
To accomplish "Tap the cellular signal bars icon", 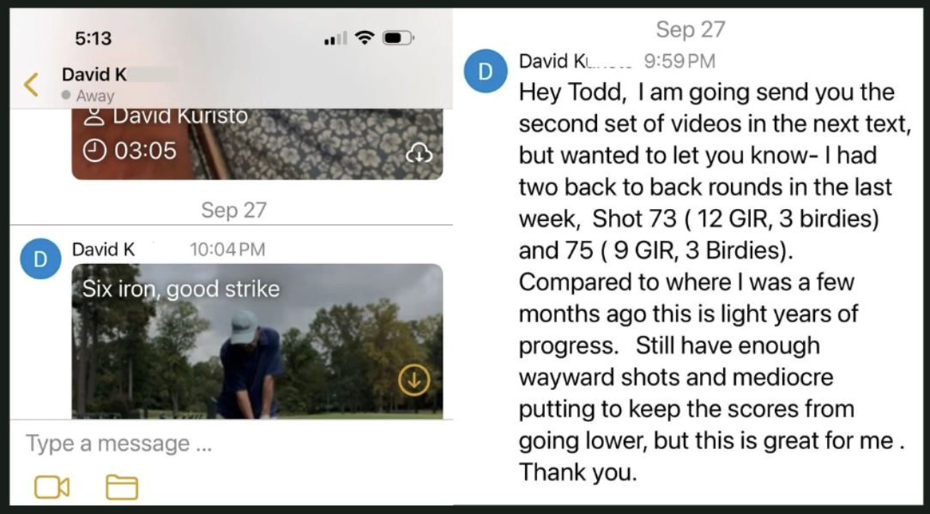I will click(335, 39).
